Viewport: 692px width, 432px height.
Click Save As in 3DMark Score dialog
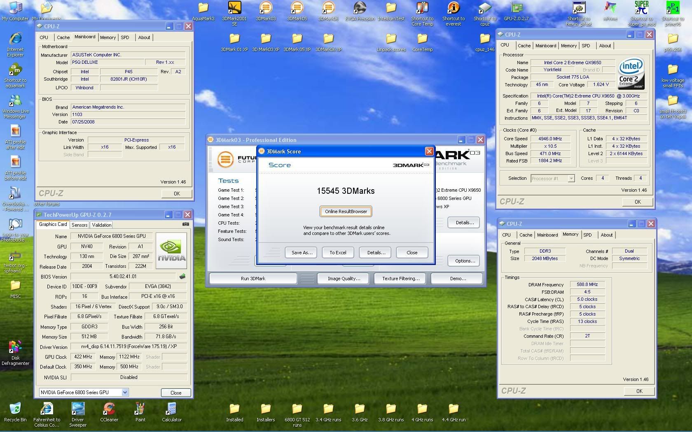click(301, 253)
